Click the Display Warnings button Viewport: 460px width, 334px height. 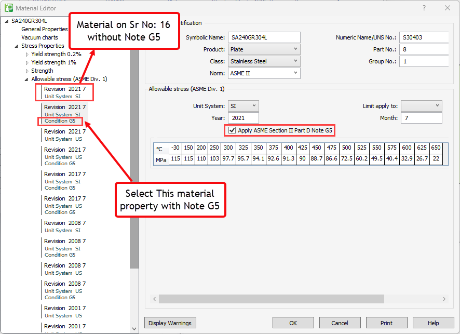(x=170, y=323)
